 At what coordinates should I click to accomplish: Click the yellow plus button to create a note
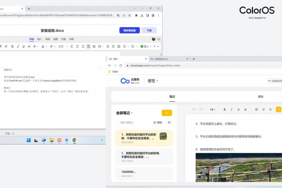point(166,113)
